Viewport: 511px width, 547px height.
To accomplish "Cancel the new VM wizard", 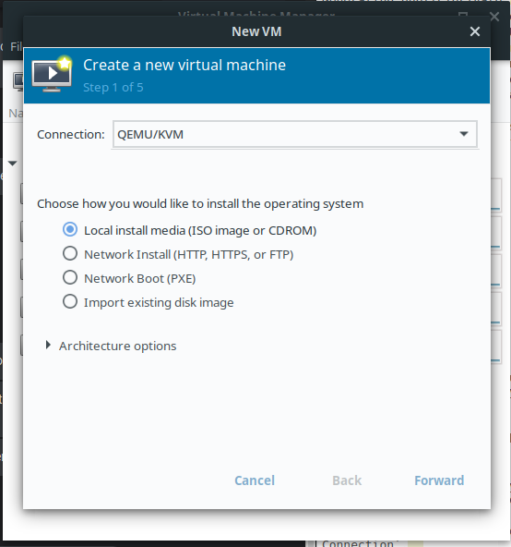I will [x=255, y=480].
